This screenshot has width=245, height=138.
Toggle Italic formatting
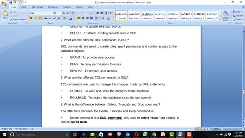[x=35, y=18]
